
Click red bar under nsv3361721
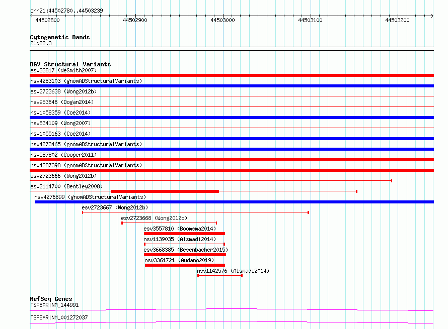(x=185, y=265)
